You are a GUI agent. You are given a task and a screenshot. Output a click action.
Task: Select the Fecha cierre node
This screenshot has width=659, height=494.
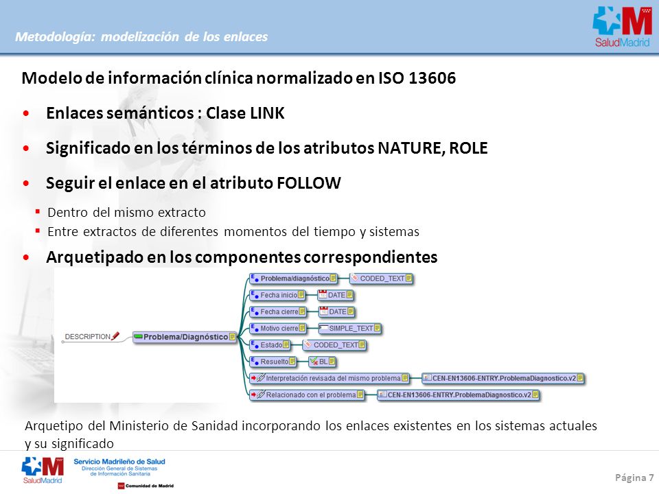pyautogui.click(x=278, y=311)
